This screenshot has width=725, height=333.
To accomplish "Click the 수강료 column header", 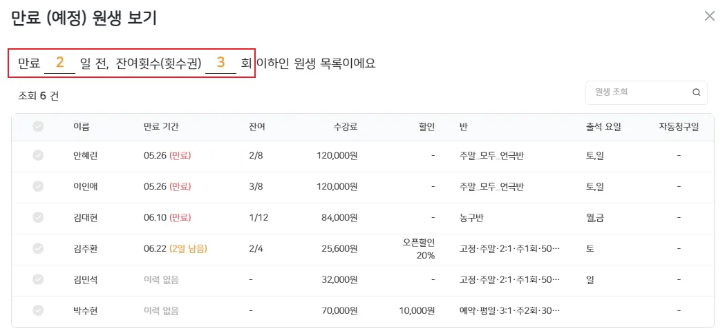I will [345, 127].
